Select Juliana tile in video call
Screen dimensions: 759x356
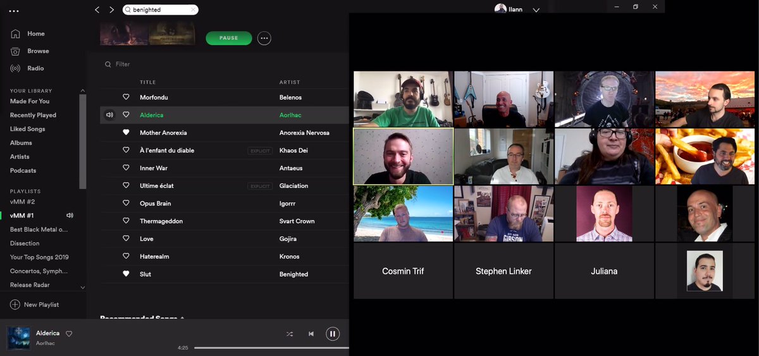(x=604, y=271)
